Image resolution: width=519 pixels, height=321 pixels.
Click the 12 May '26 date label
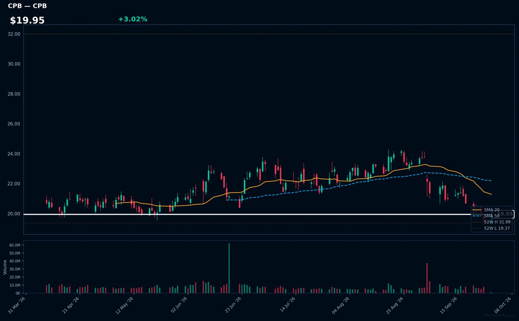coord(125,305)
